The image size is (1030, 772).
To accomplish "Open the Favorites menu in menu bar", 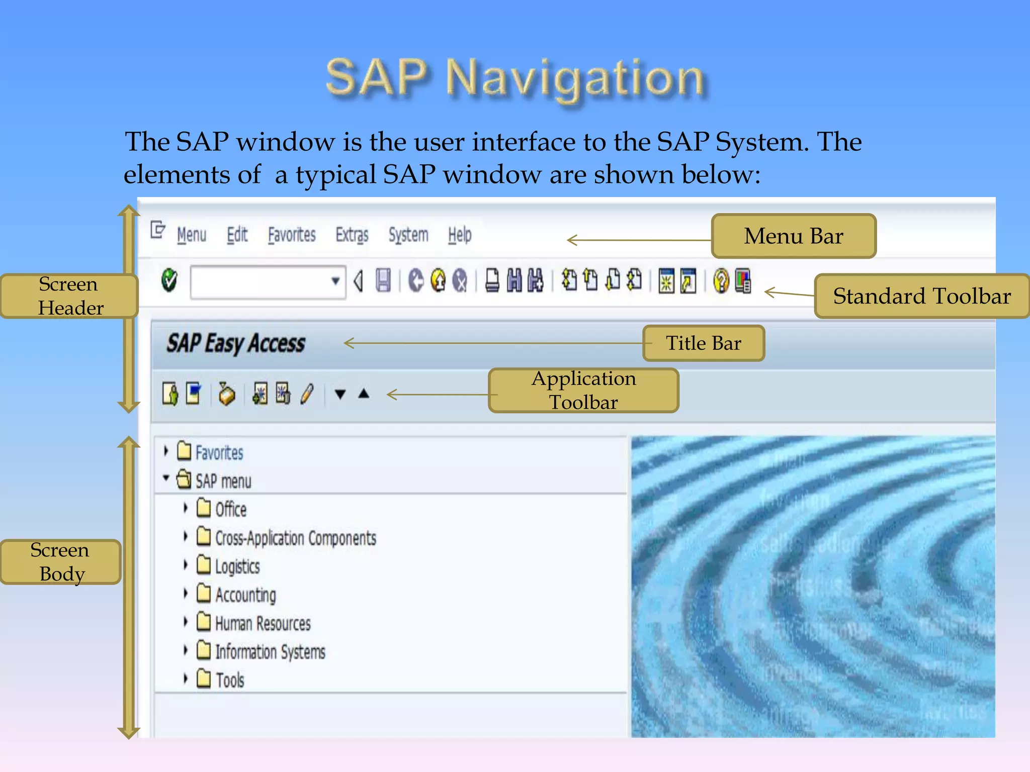I will point(292,235).
